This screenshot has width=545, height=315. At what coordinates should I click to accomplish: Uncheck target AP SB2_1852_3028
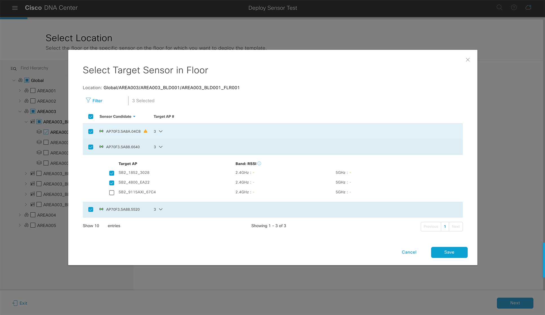(x=112, y=173)
